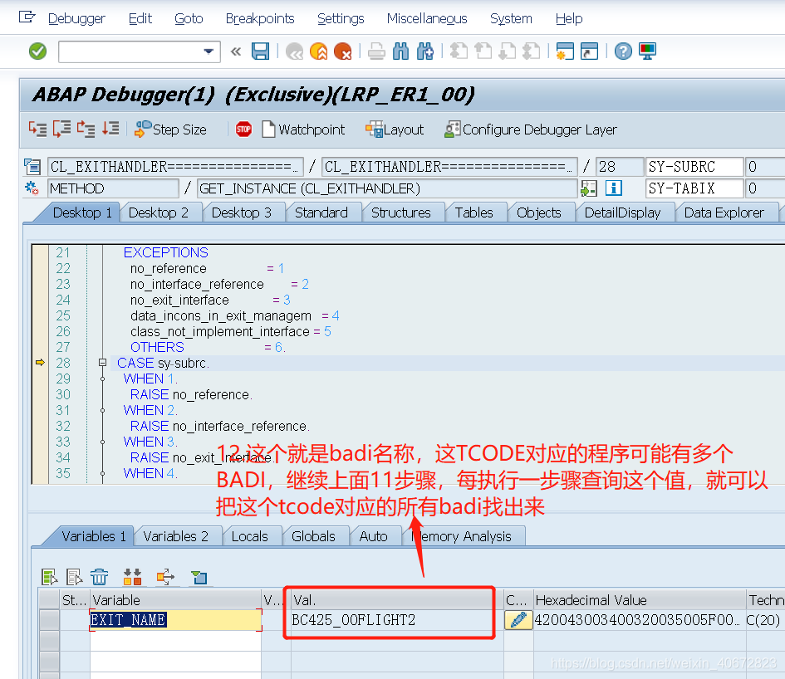
Task: Click the blue info icon beside method name
Action: [614, 188]
